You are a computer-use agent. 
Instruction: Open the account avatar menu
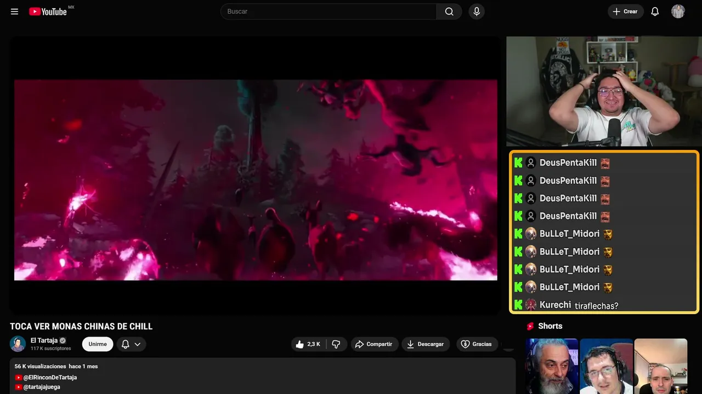(678, 11)
